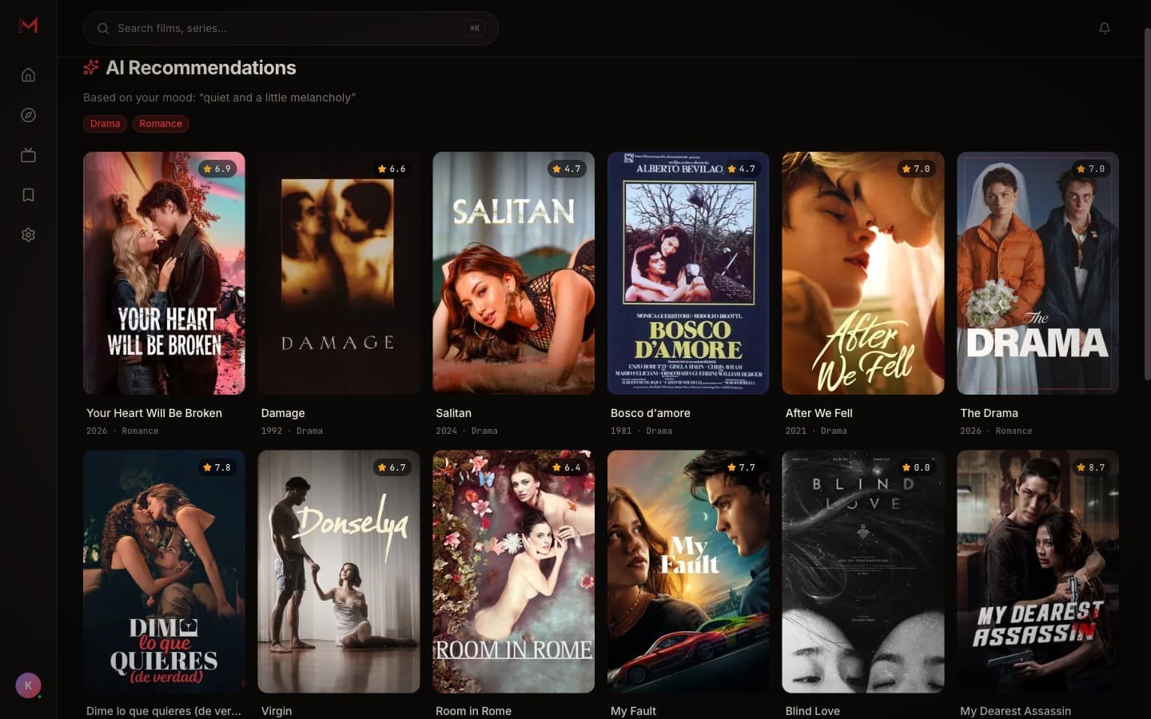Click the 7.7 rating badge on My Fault
The image size is (1151, 719).
742,467
